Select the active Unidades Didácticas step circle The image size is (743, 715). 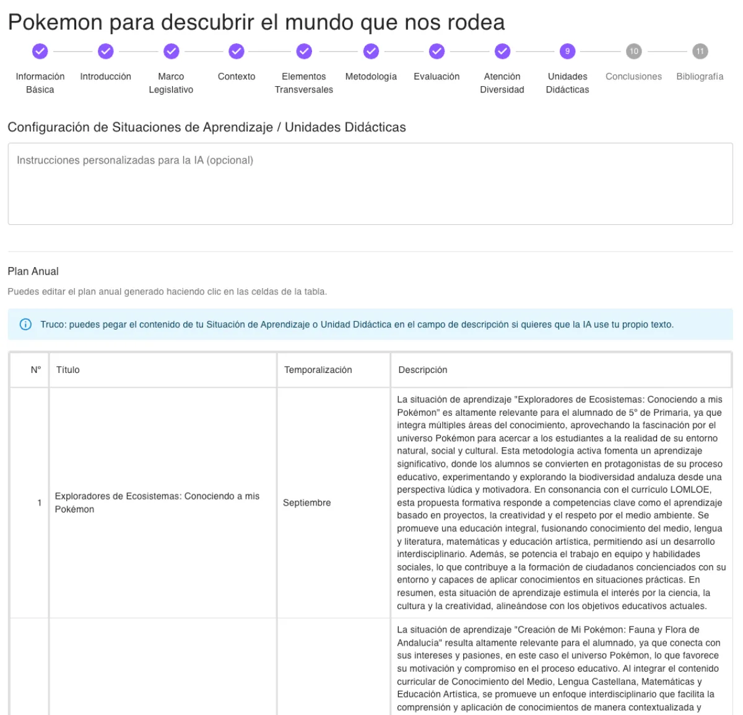[567, 52]
